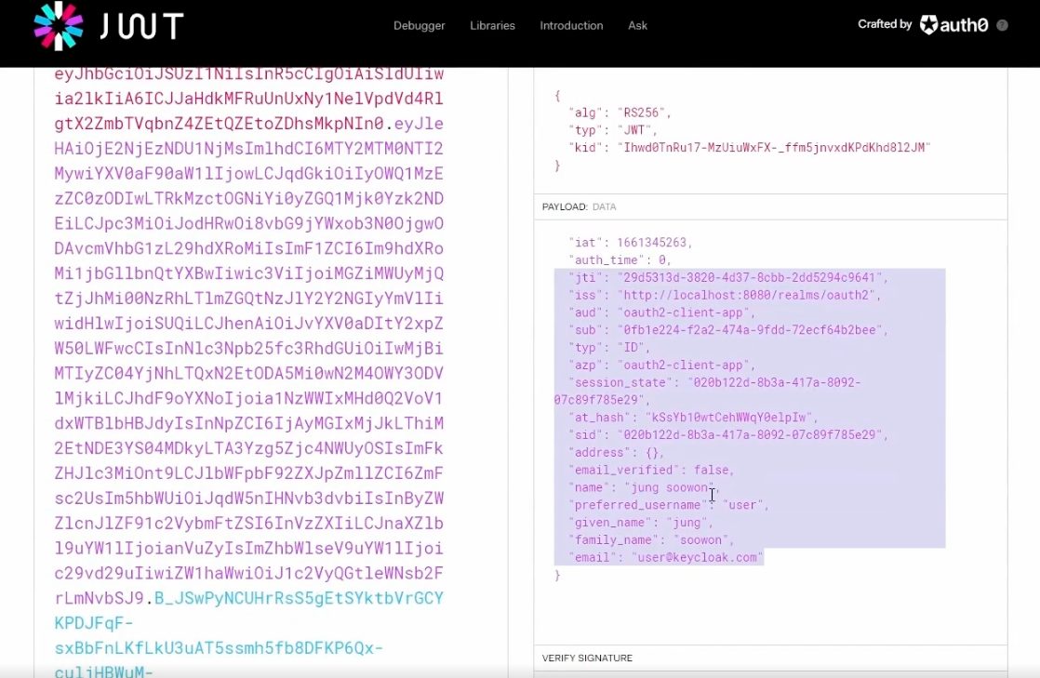Go to the Introduction page
This screenshot has height=678, width=1040.
coord(571,26)
